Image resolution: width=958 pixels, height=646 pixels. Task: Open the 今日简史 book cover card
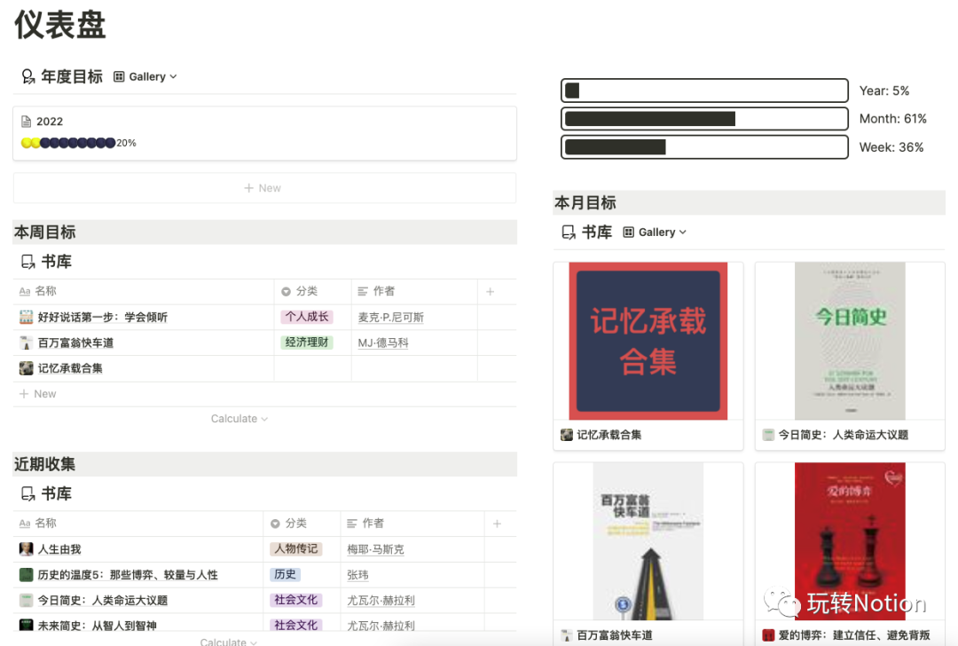849,342
